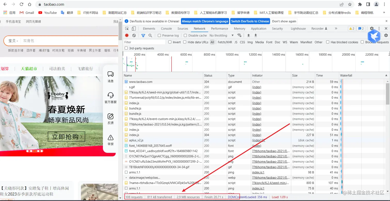Export HAR file with download arrow
The image size is (390, 201).
256,35
